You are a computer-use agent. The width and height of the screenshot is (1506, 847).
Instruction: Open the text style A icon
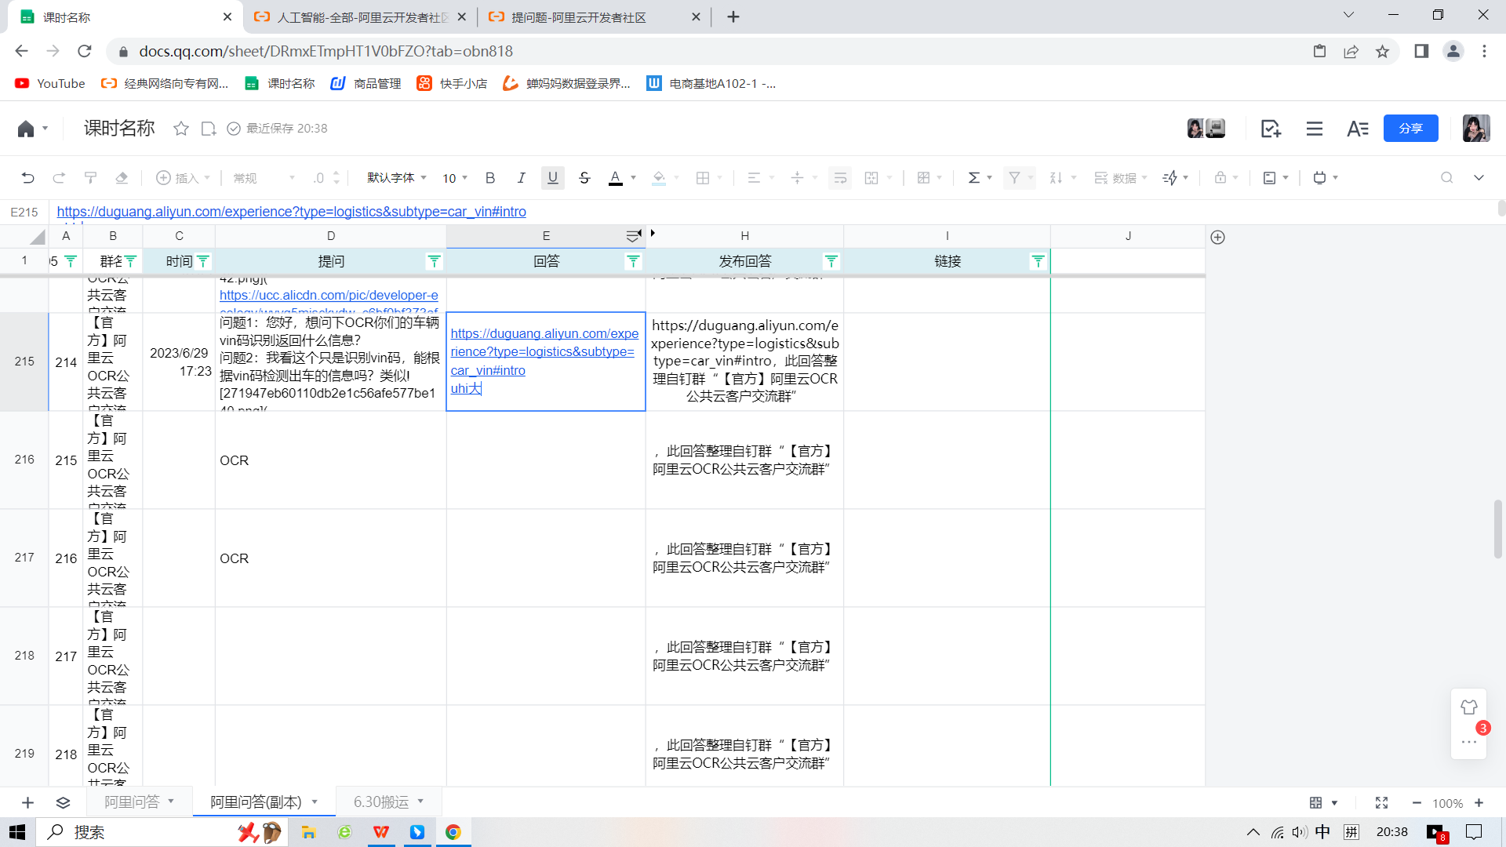[x=1358, y=129]
